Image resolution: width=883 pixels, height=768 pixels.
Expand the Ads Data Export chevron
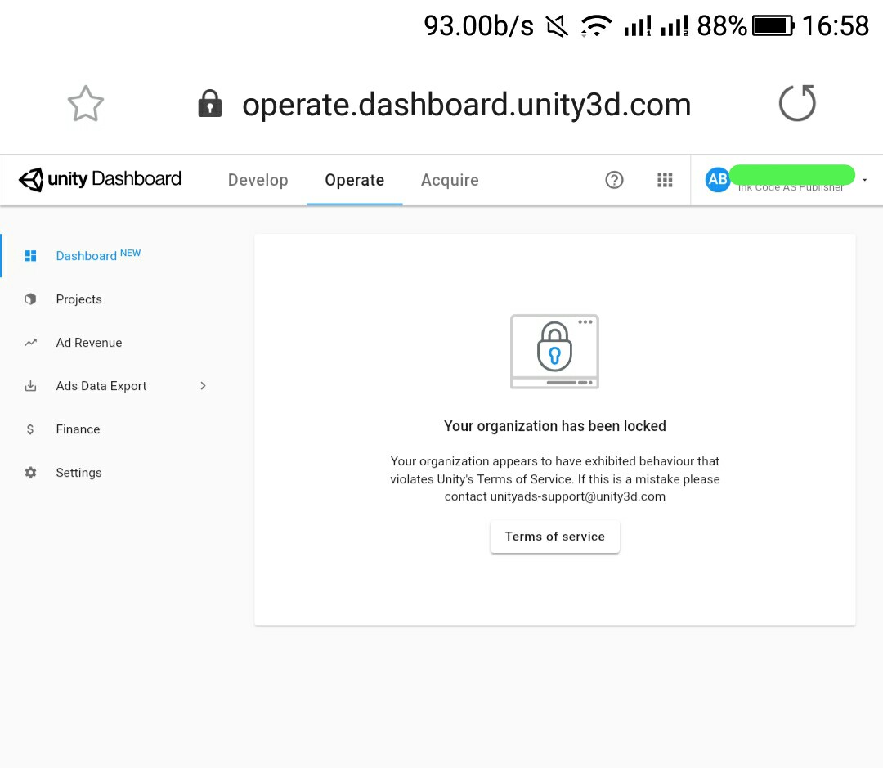coord(203,385)
